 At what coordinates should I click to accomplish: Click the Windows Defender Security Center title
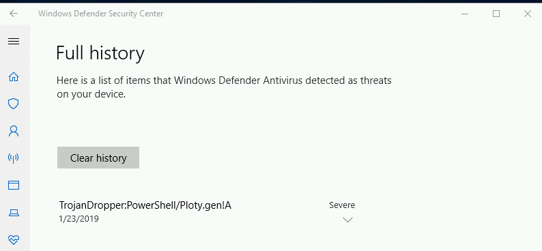pos(100,14)
